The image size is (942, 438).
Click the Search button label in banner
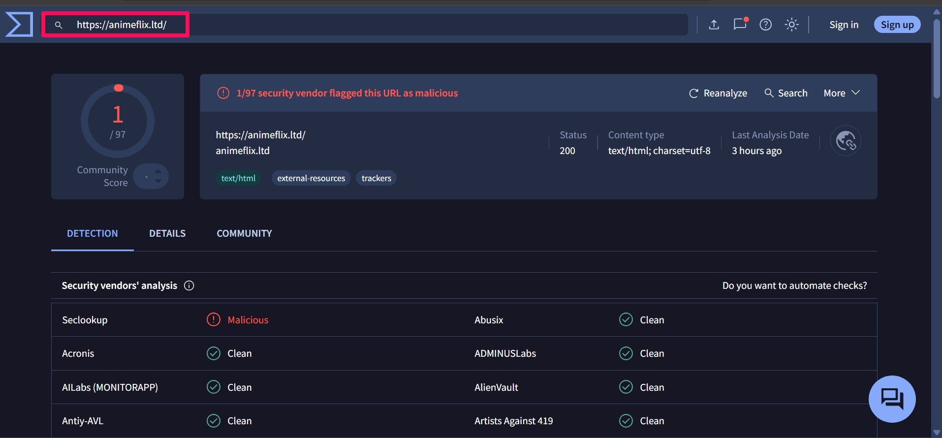coord(792,93)
